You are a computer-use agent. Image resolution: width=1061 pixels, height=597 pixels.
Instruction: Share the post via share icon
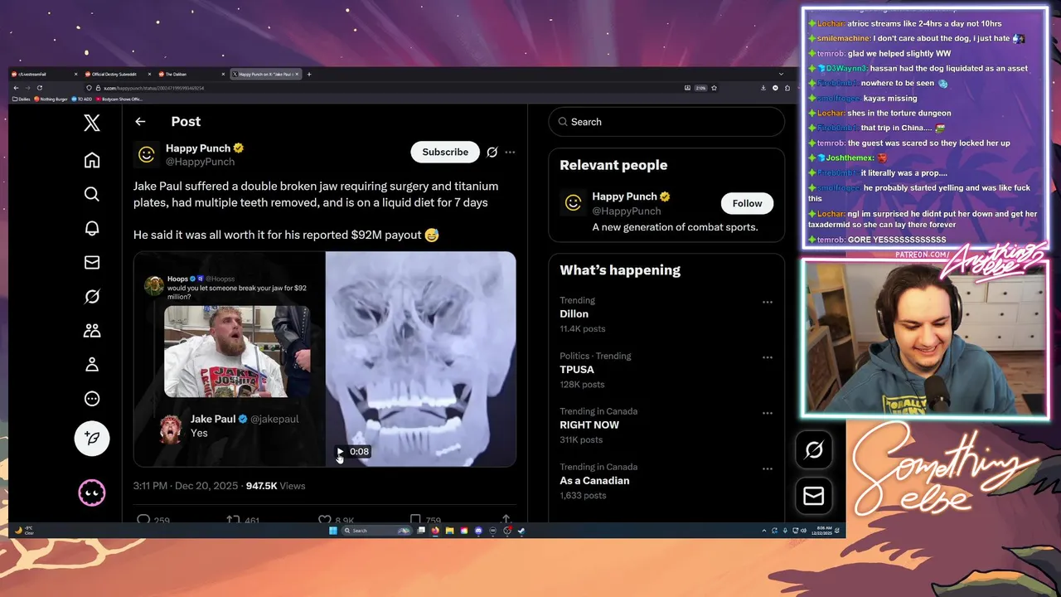[506, 519]
